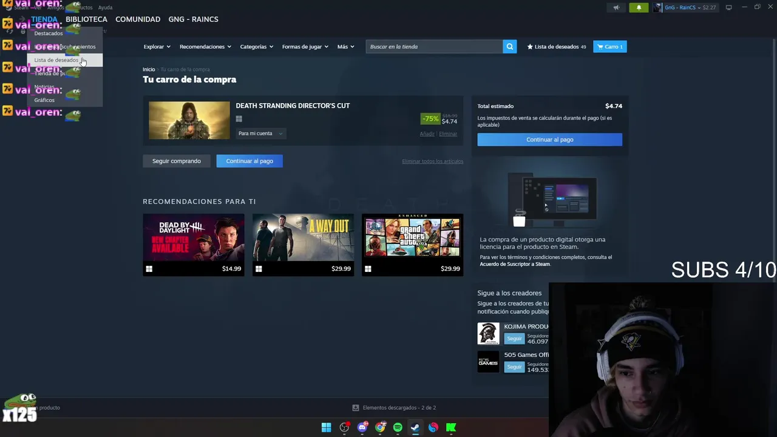
Task: Click Kojima Productions creator avatar
Action: [488, 333]
